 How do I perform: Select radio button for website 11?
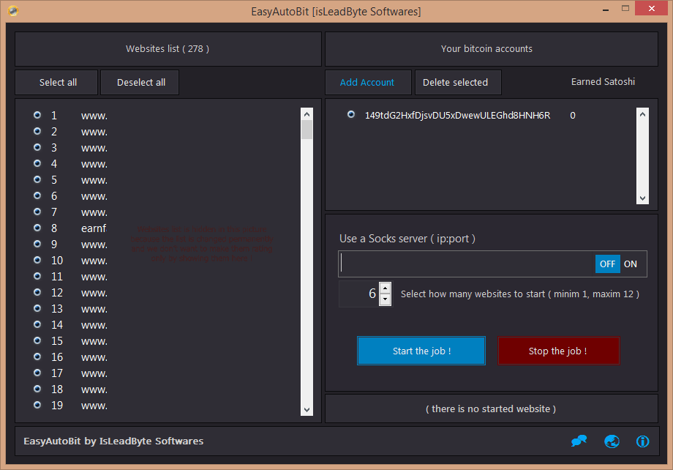[x=37, y=276]
